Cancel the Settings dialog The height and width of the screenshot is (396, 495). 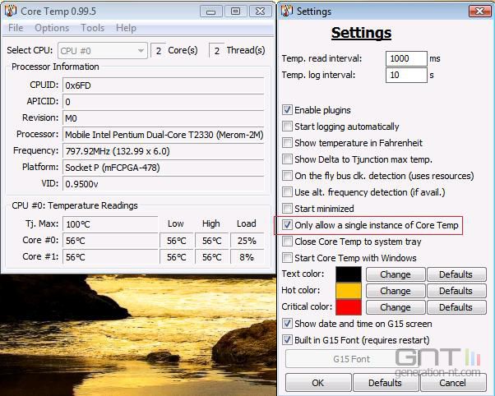(453, 382)
